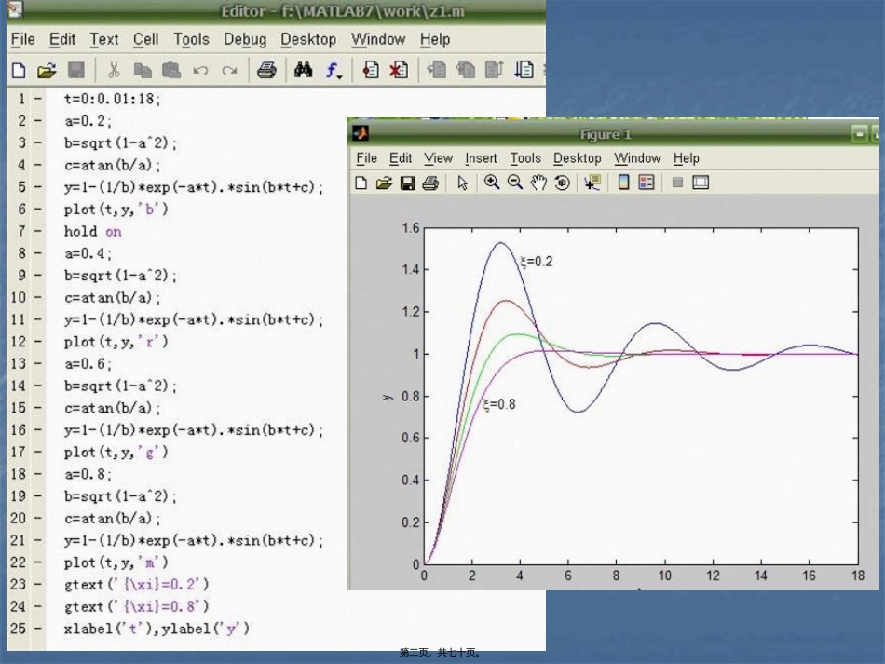Open the Cell menu in Editor
The image size is (885, 664).
[x=145, y=39]
